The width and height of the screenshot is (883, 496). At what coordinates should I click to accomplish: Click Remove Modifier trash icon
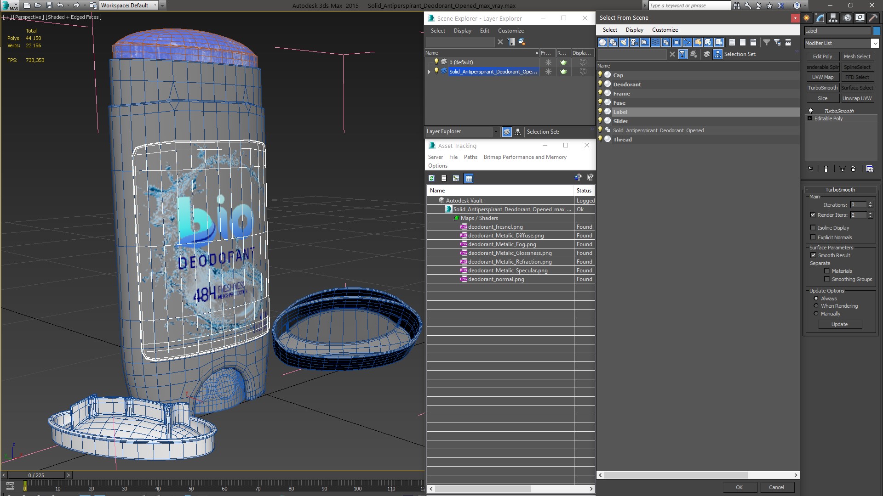pyautogui.click(x=854, y=169)
